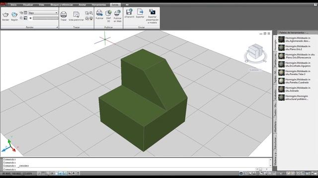Click the Encofrado.Agujeros material sphere
The width and height of the screenshot is (318, 178).
point(282,64)
